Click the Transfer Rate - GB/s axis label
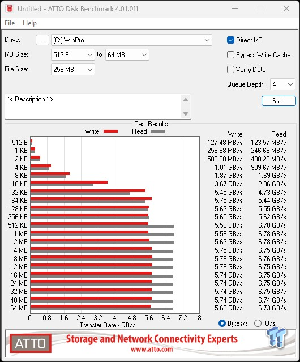 (108, 325)
